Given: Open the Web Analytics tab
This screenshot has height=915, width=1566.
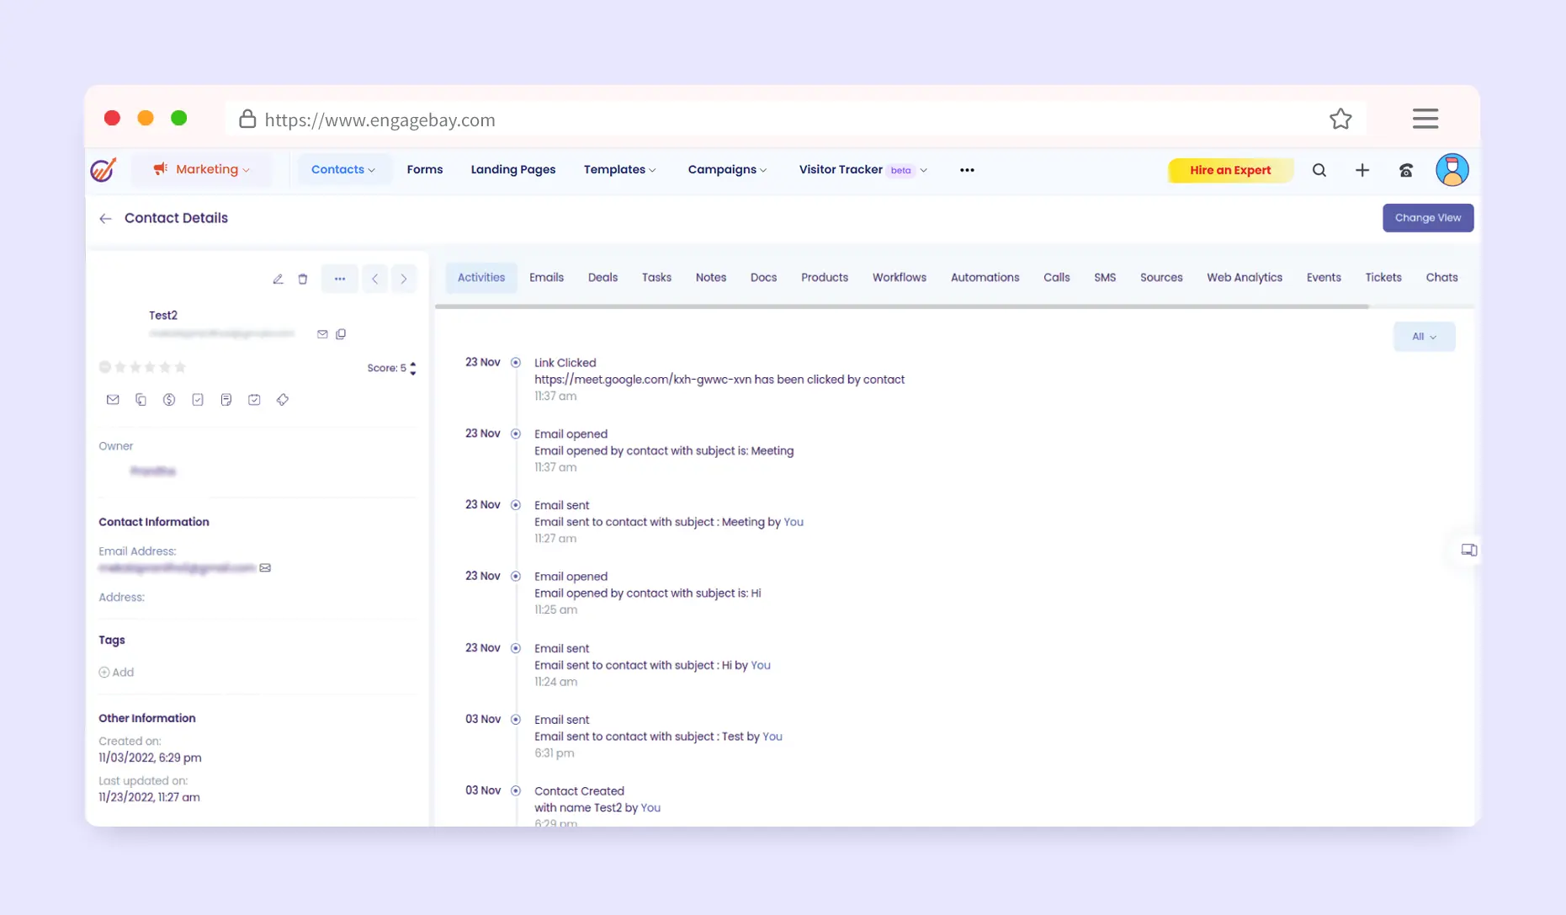Looking at the screenshot, I should [1244, 278].
